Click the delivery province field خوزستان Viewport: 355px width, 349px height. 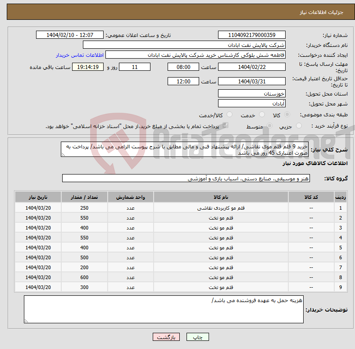coord(251,93)
